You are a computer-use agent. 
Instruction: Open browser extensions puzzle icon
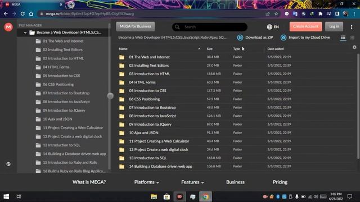click(320, 13)
